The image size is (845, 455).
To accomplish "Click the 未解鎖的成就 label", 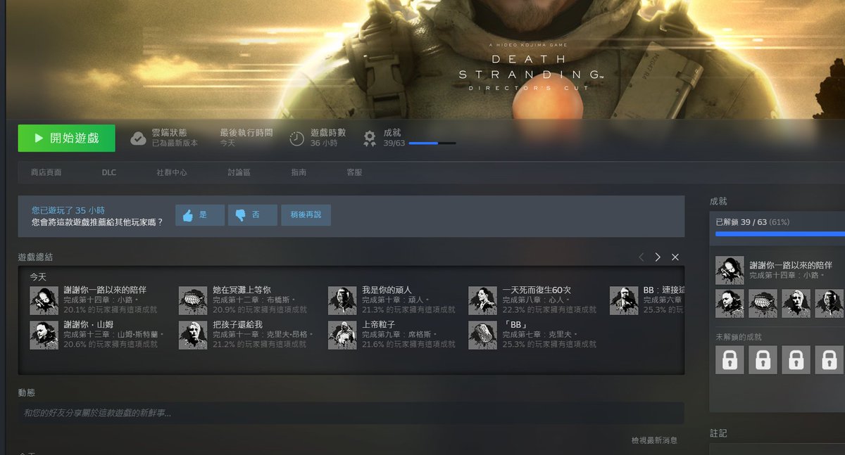I will [739, 337].
